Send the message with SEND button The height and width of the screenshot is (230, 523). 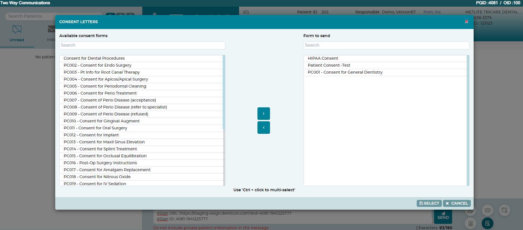pos(443,216)
